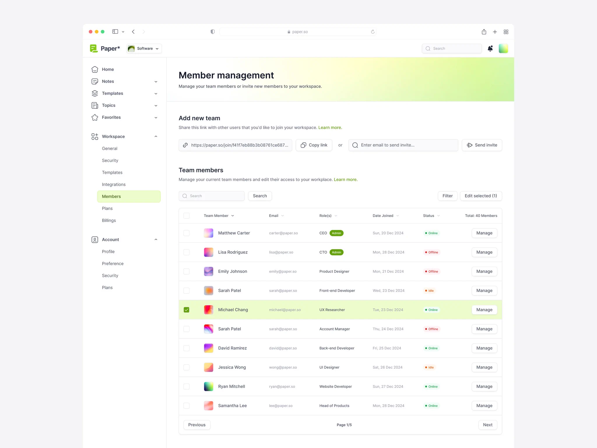
Task: Click the Paper logo icon
Action: [x=94, y=48]
